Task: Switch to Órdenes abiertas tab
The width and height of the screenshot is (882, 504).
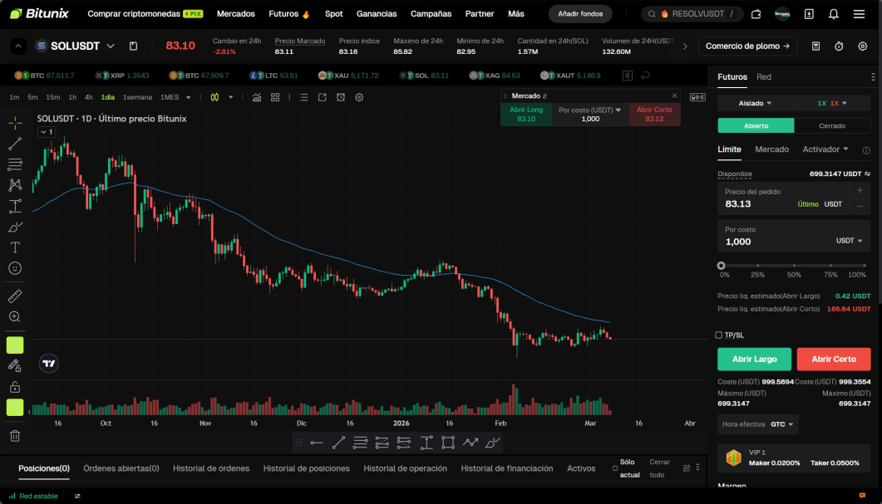Action: pyautogui.click(x=121, y=468)
